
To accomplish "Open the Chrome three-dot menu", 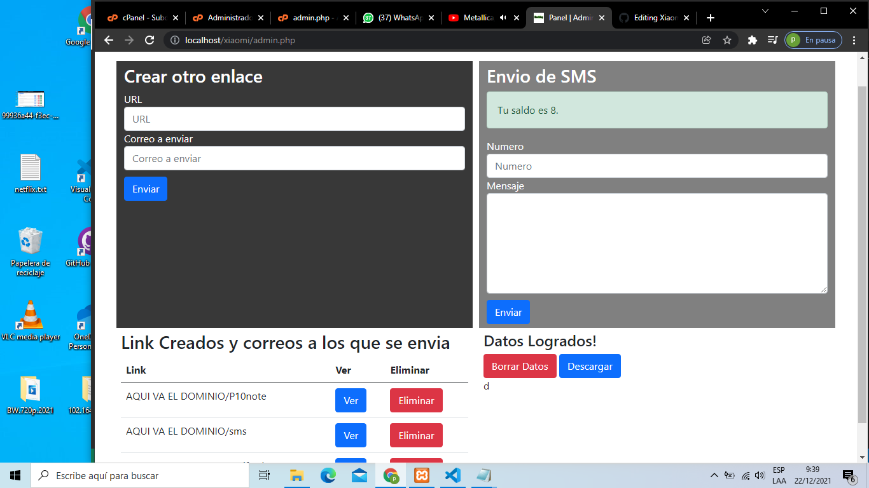I will (x=854, y=39).
